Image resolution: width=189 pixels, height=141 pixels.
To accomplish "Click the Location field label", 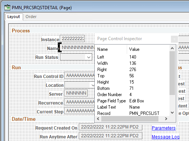I will pyautogui.click(x=55, y=85).
